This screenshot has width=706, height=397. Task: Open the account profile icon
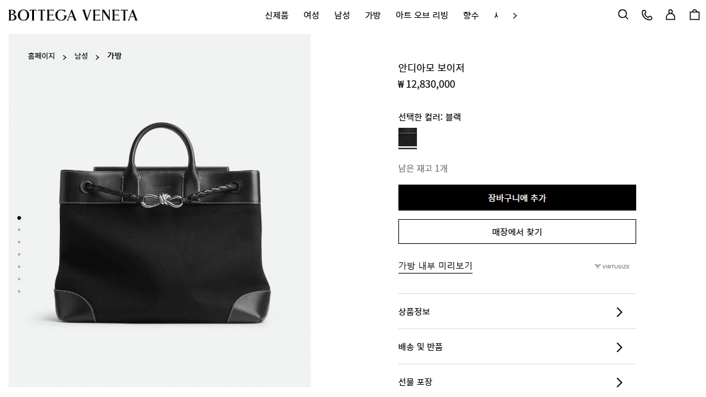(670, 15)
